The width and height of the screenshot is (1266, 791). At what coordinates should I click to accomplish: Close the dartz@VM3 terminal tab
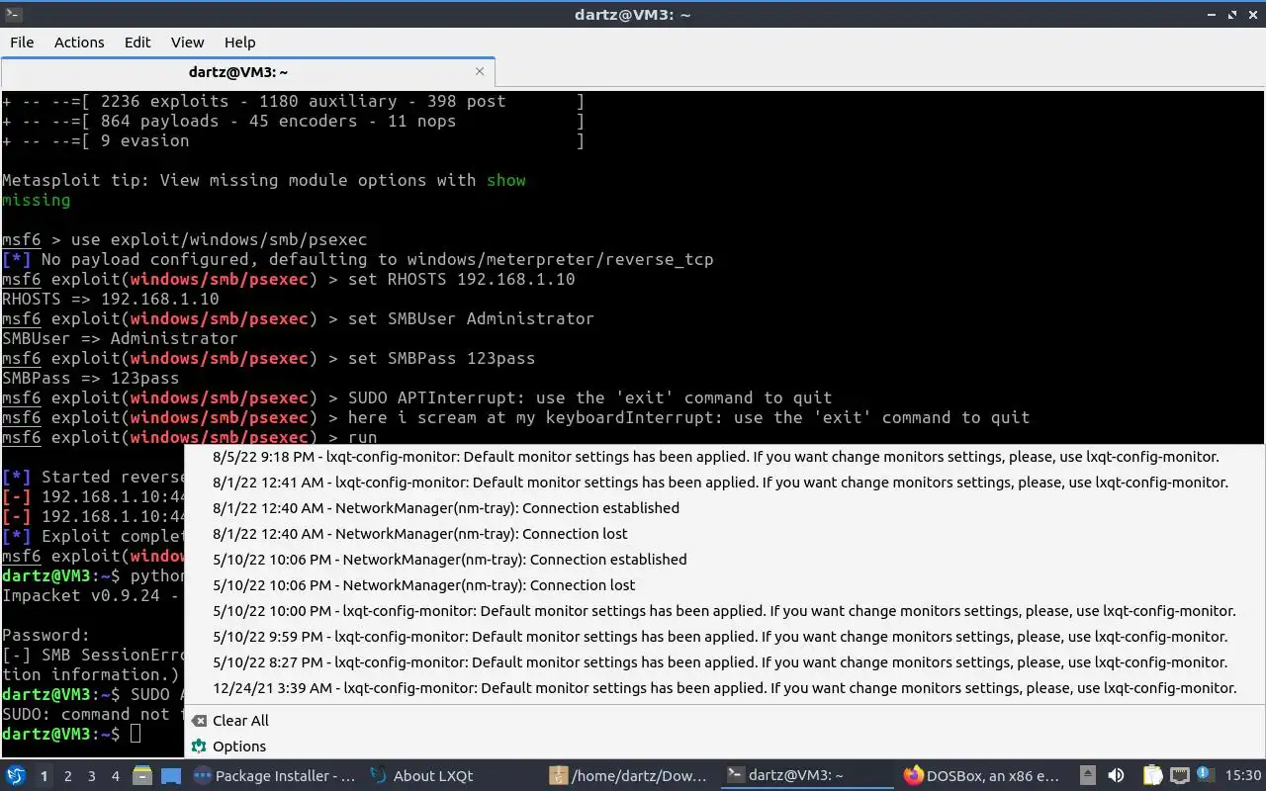coord(480,71)
